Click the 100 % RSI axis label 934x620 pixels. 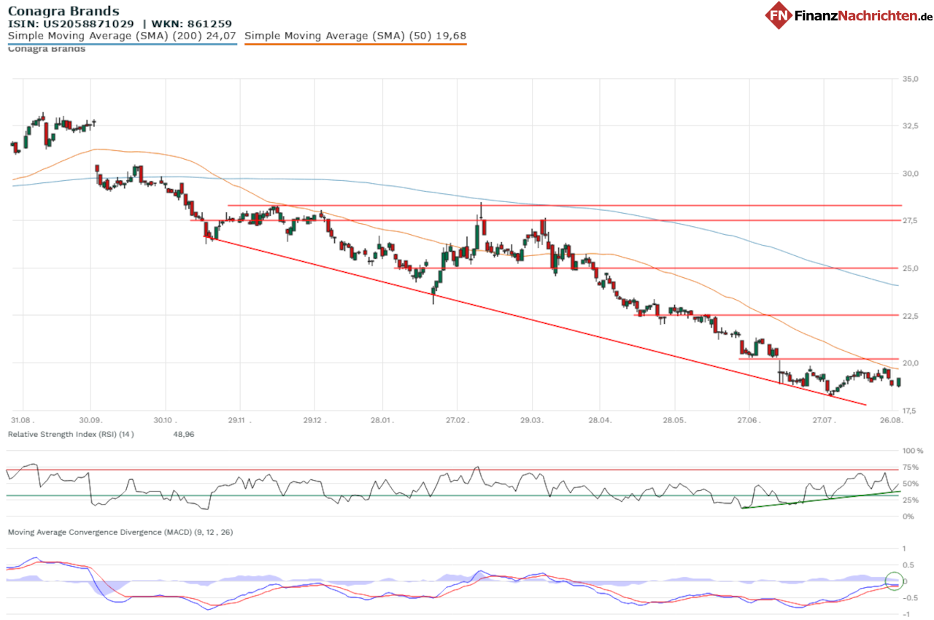(913, 452)
